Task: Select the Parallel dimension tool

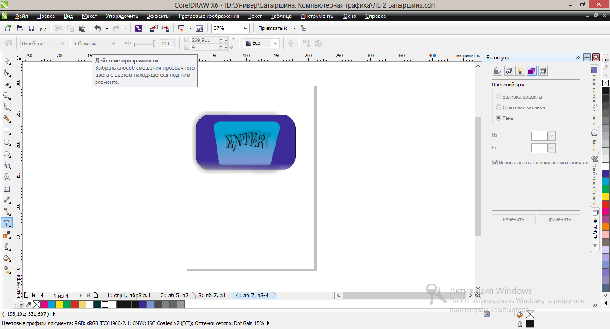Action: click(x=7, y=200)
